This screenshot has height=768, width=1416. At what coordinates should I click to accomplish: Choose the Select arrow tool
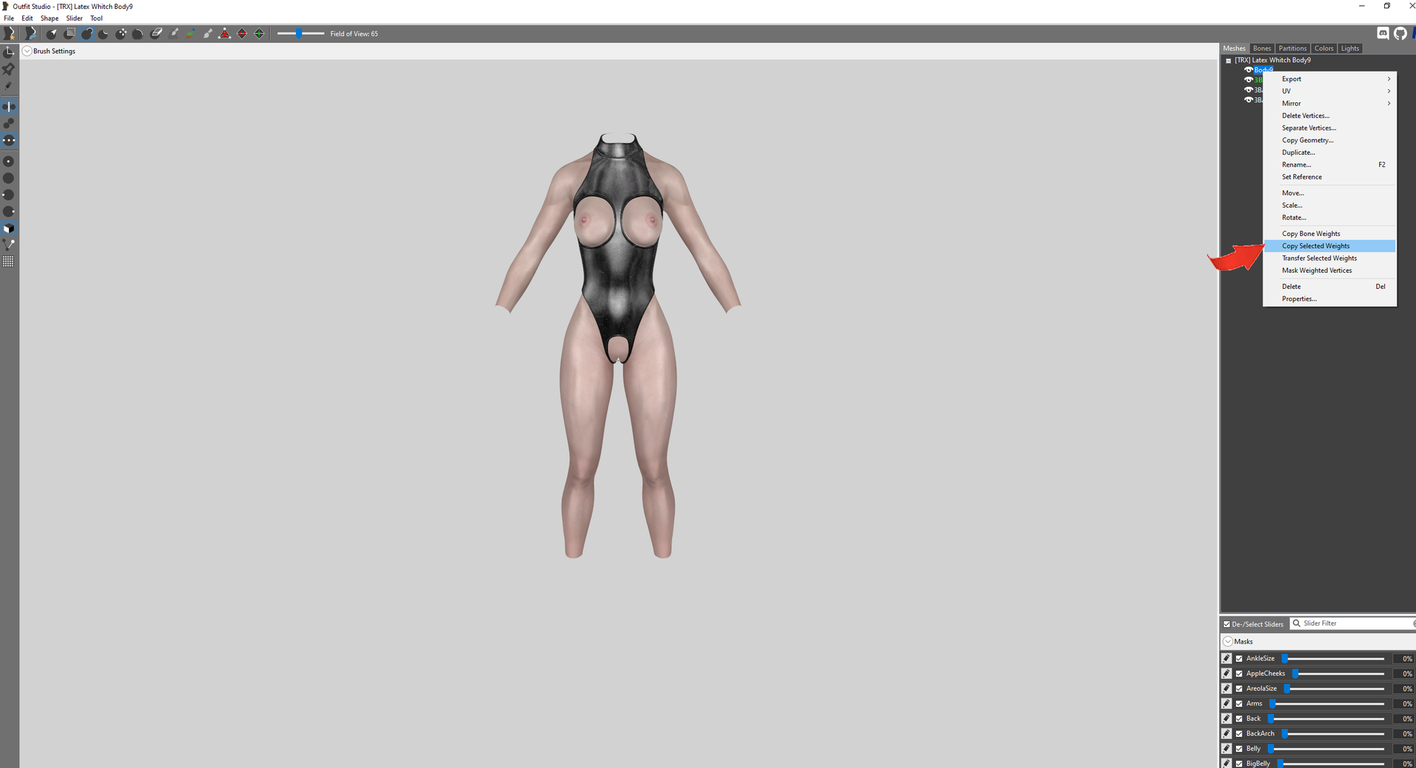tap(52, 33)
